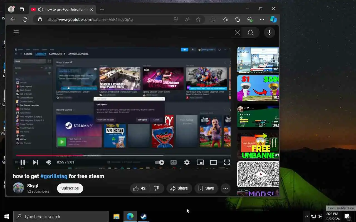
Task: Open the Skygt channel avatar
Action: tap(18, 188)
